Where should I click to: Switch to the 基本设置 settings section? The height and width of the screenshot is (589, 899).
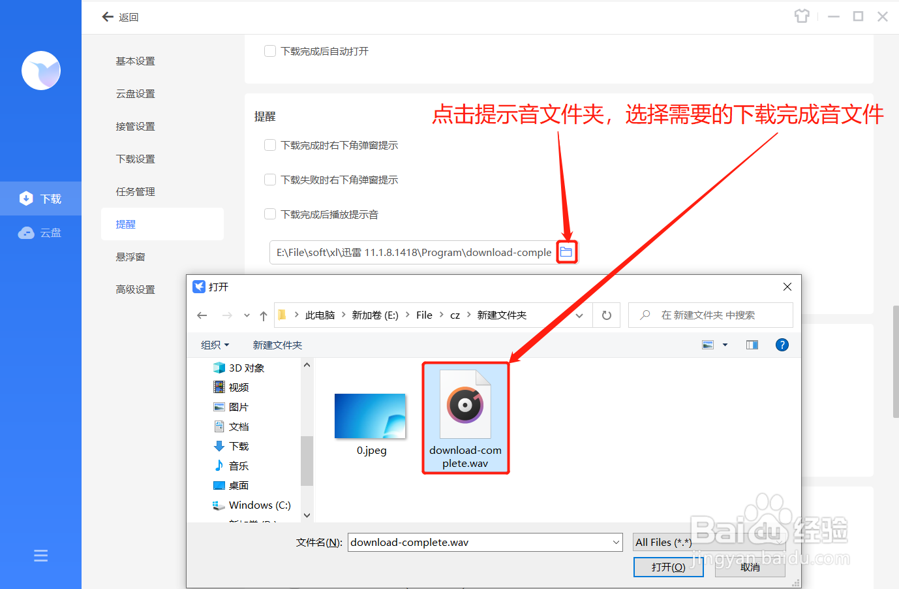135,61
